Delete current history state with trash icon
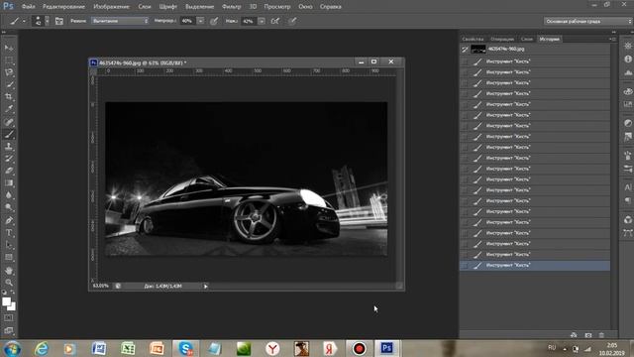Image resolution: width=634 pixels, height=357 pixels. 601,335
